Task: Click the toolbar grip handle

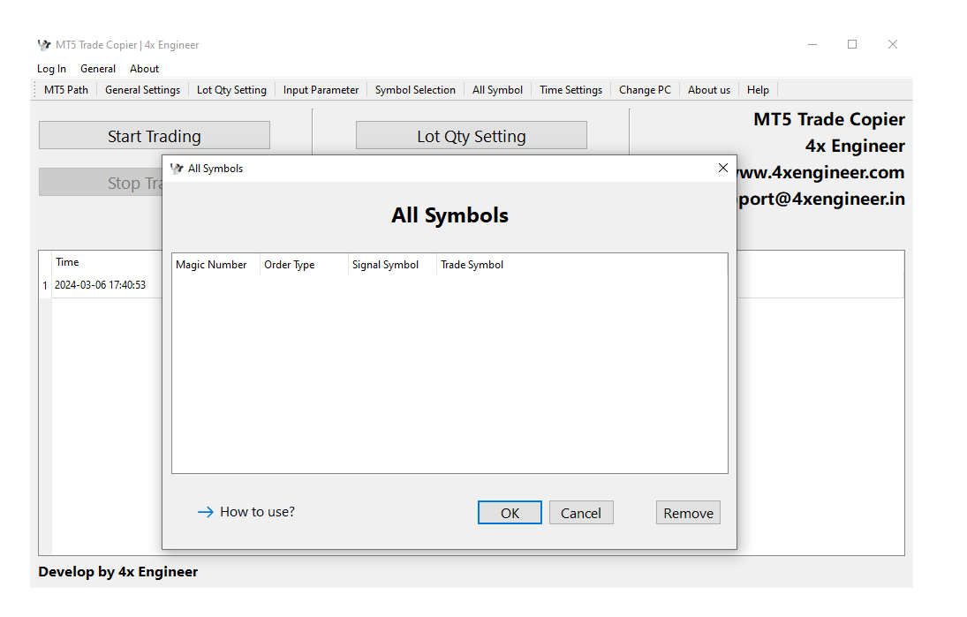Action: pos(34,90)
